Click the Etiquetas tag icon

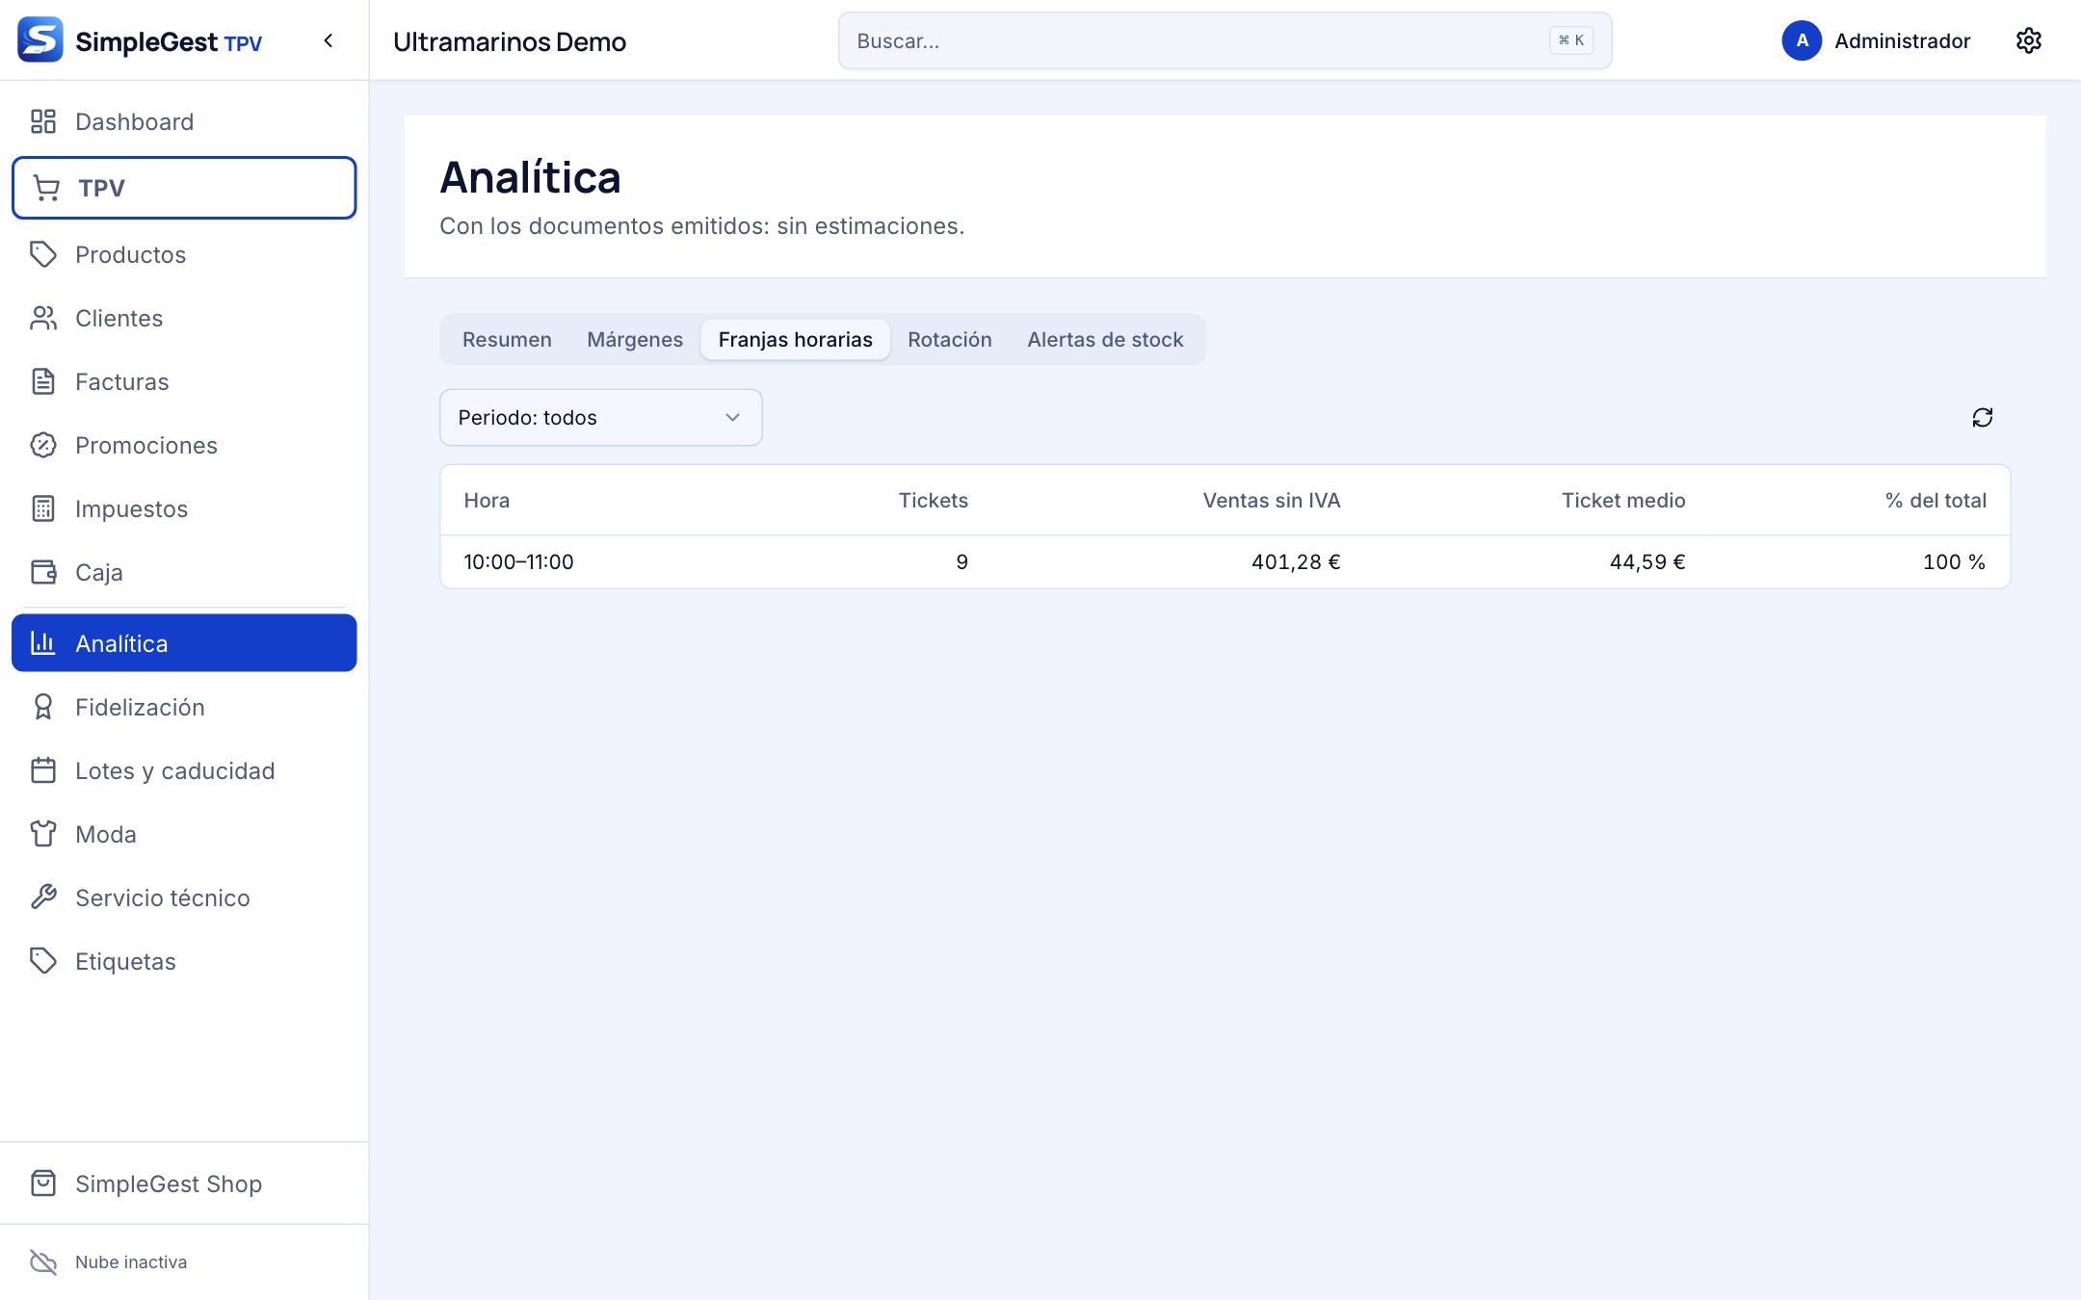[x=43, y=961]
